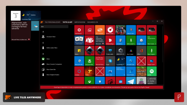Open the code brackets tile
Screen dimensions: 187x105
pyautogui.click(x=121, y=80)
